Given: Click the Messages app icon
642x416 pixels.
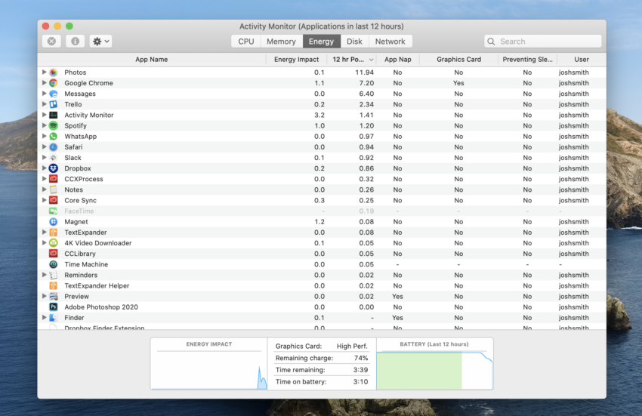Looking at the screenshot, I should click(x=53, y=94).
